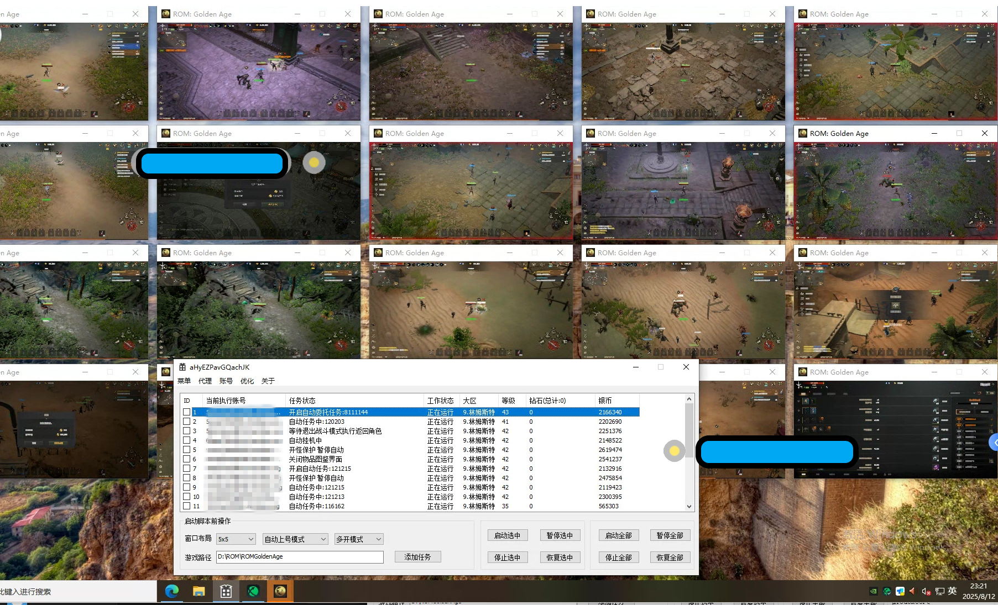This screenshot has width=998, height=605.
Task: Check the checkbox for row ID 1
Action: click(x=187, y=412)
